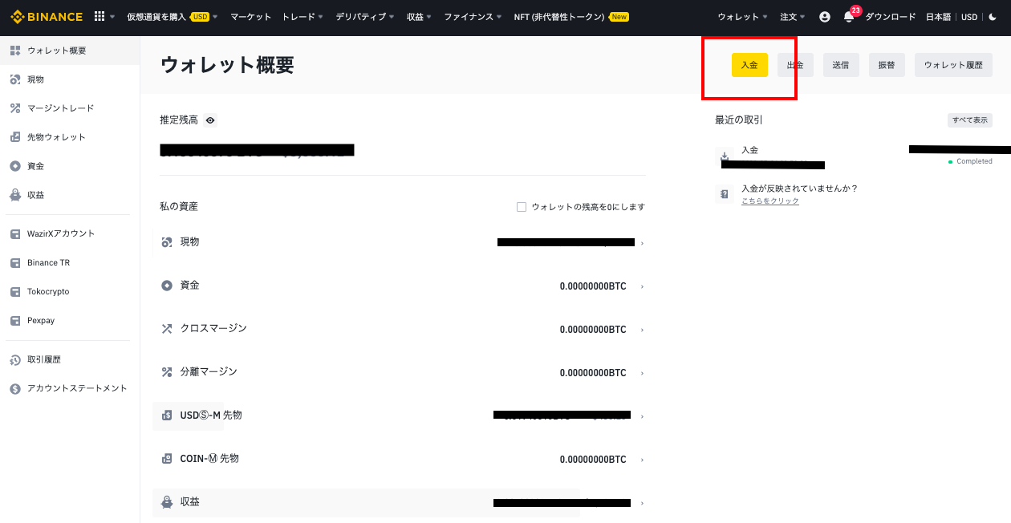Screen dimensions: 1011x523
Task: Open the ウォレット top nav dropdown
Action: click(743, 17)
